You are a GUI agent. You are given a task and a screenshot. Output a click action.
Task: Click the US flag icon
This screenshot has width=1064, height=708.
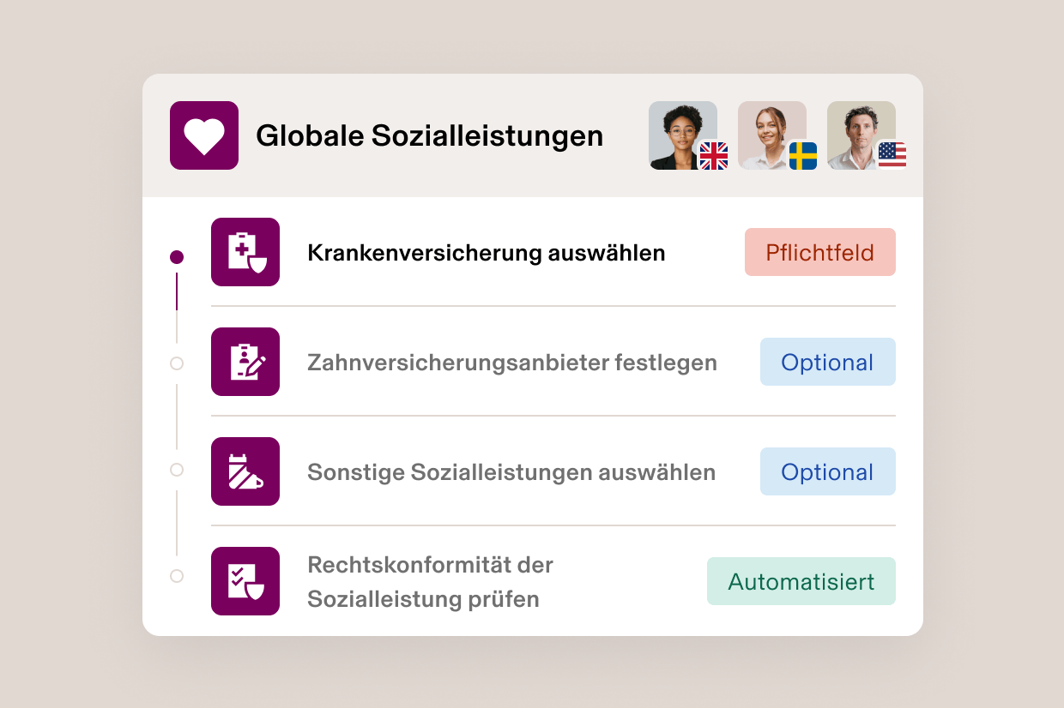892,157
